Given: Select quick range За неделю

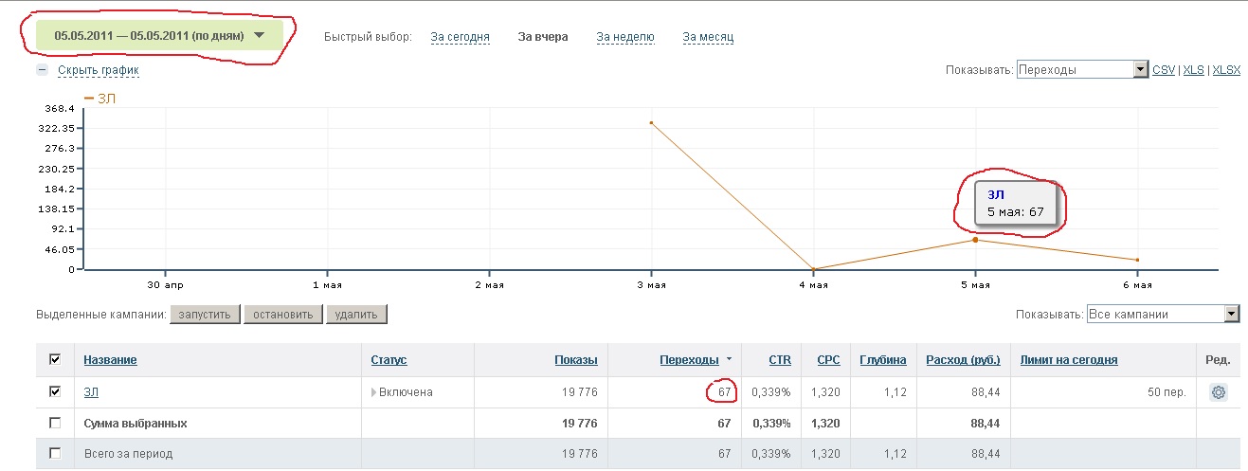Looking at the screenshot, I should pos(625,37).
